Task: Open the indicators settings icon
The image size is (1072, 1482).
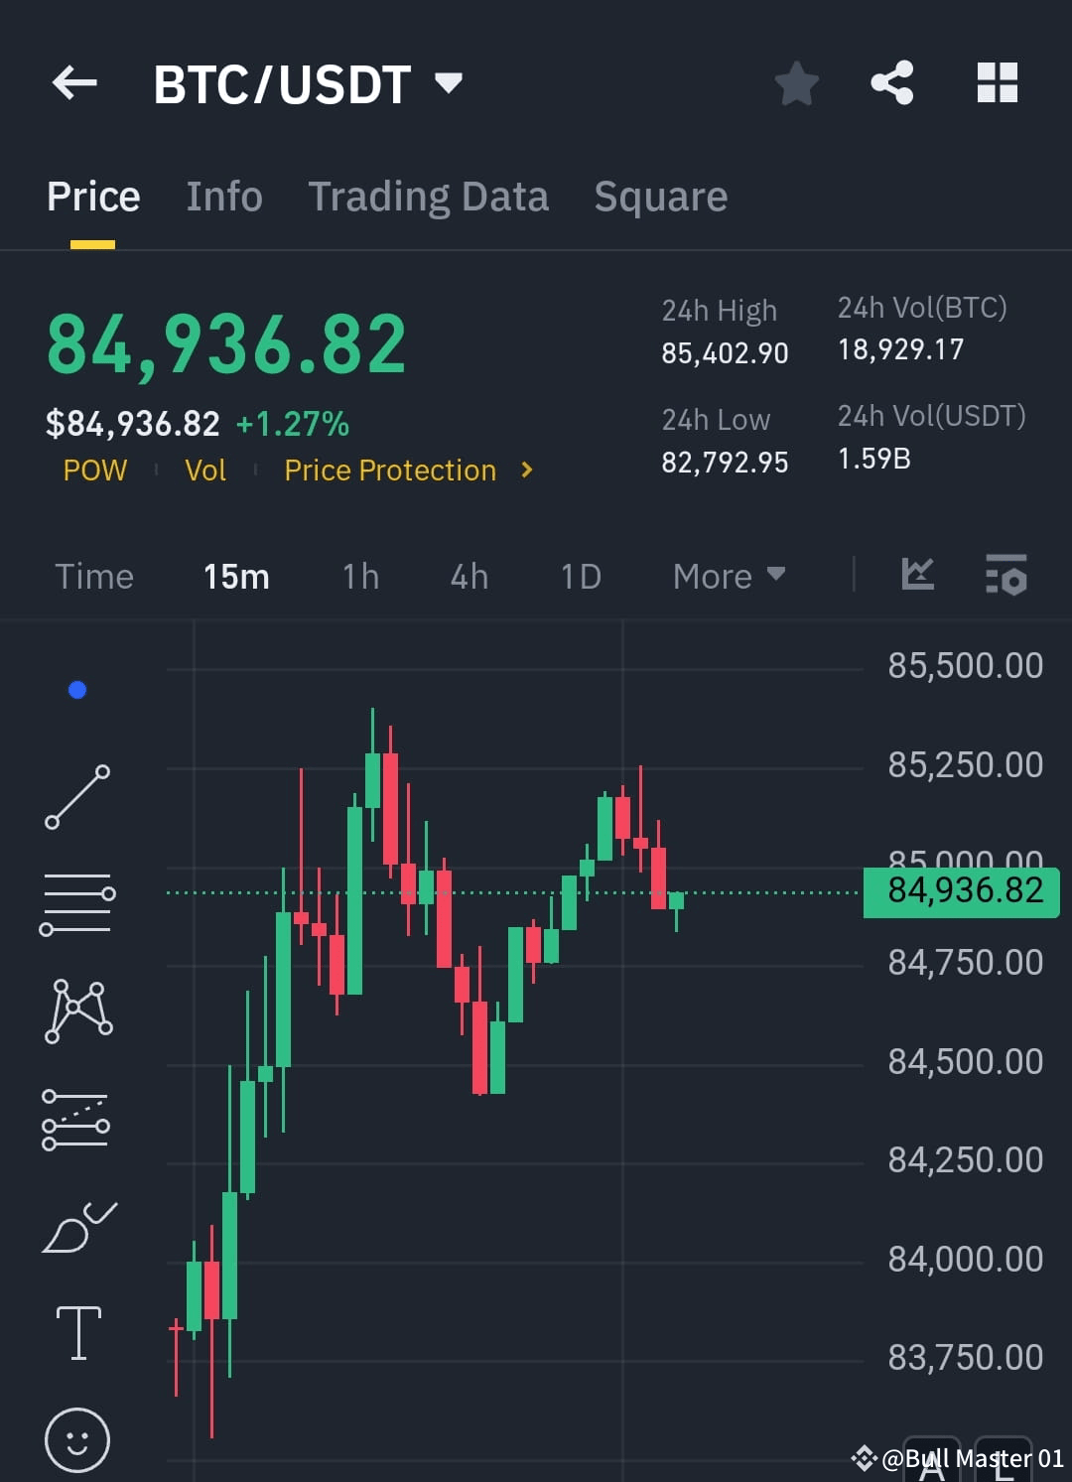Action: click(x=1006, y=575)
